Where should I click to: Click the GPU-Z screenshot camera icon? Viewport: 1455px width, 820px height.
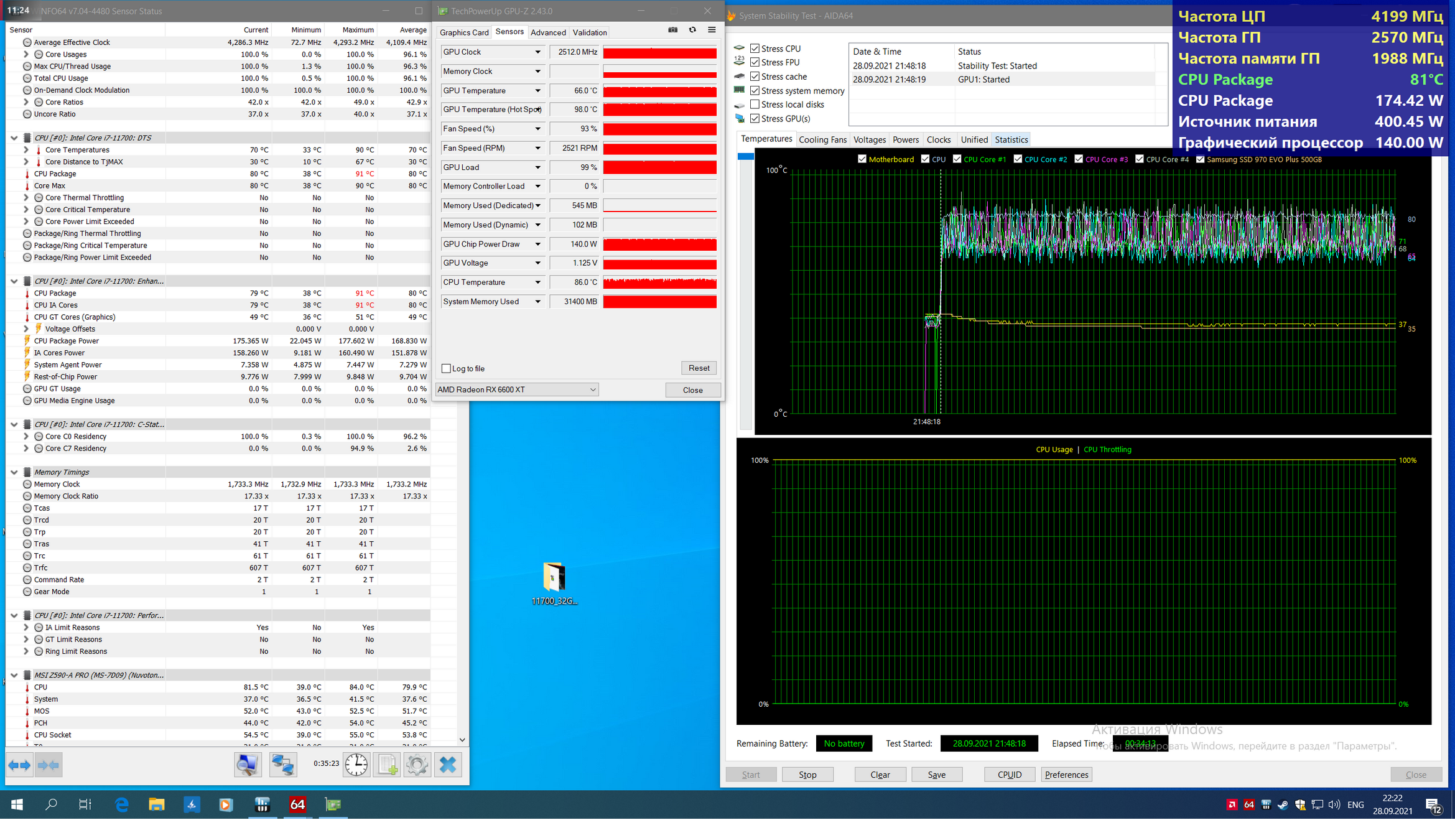tap(672, 30)
